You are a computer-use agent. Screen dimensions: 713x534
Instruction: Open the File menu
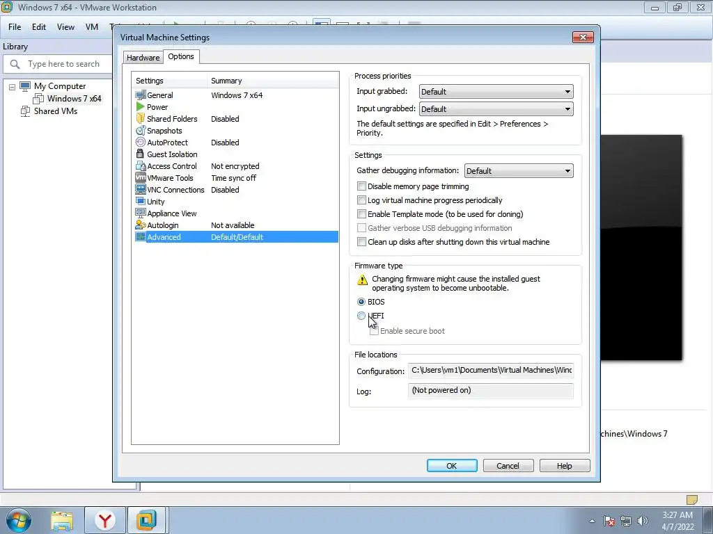tap(15, 27)
